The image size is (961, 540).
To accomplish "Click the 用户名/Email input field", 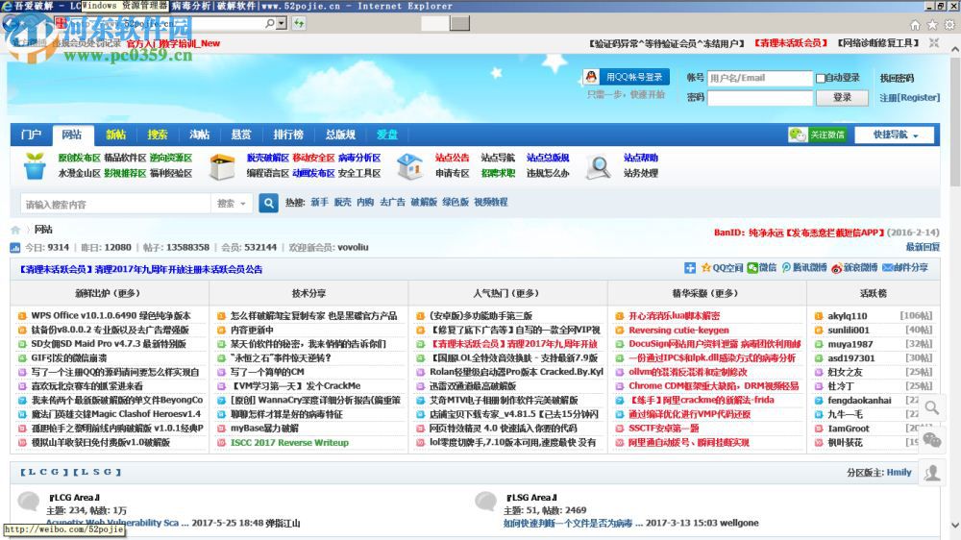I will point(759,78).
